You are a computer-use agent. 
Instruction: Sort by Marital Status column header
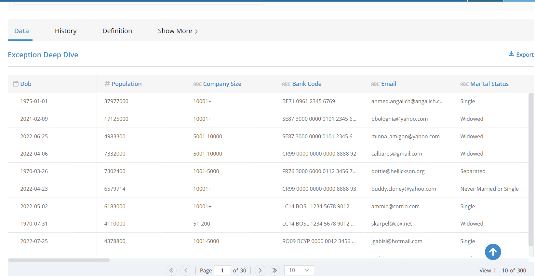click(489, 84)
